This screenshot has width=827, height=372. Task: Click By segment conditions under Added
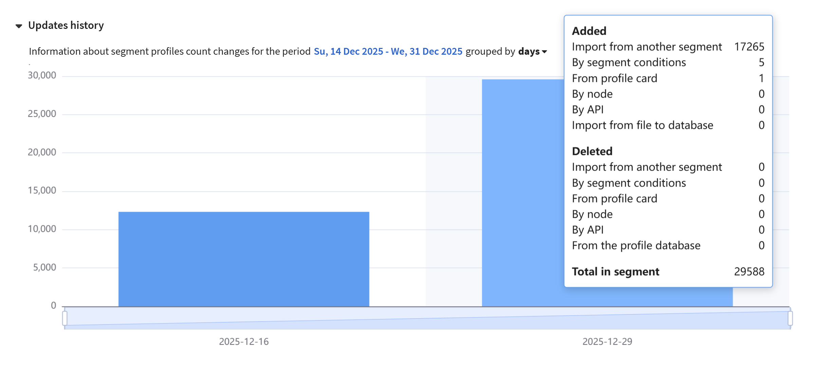[629, 63]
